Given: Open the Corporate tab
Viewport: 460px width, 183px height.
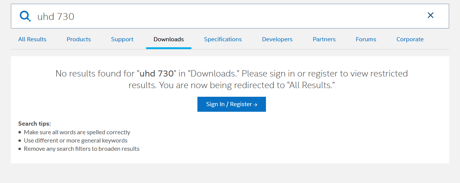Looking at the screenshot, I should [x=410, y=39].
